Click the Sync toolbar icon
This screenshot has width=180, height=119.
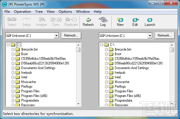click(x=56, y=20)
